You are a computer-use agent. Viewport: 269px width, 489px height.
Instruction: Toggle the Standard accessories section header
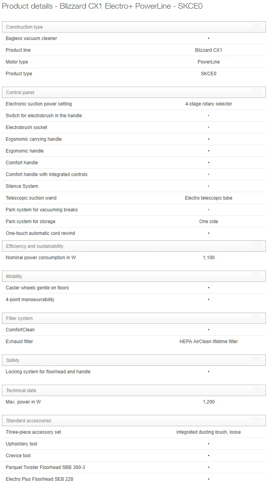(134, 421)
